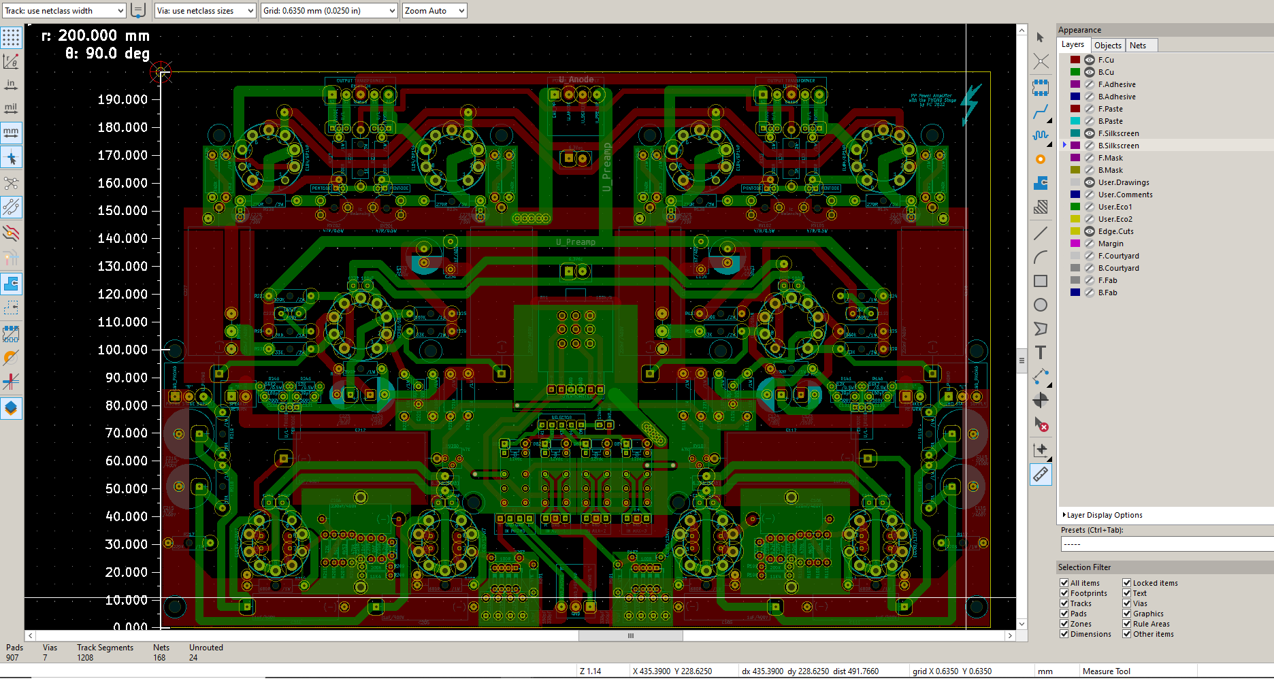
Task: Select the Layers tab
Action: click(1073, 45)
